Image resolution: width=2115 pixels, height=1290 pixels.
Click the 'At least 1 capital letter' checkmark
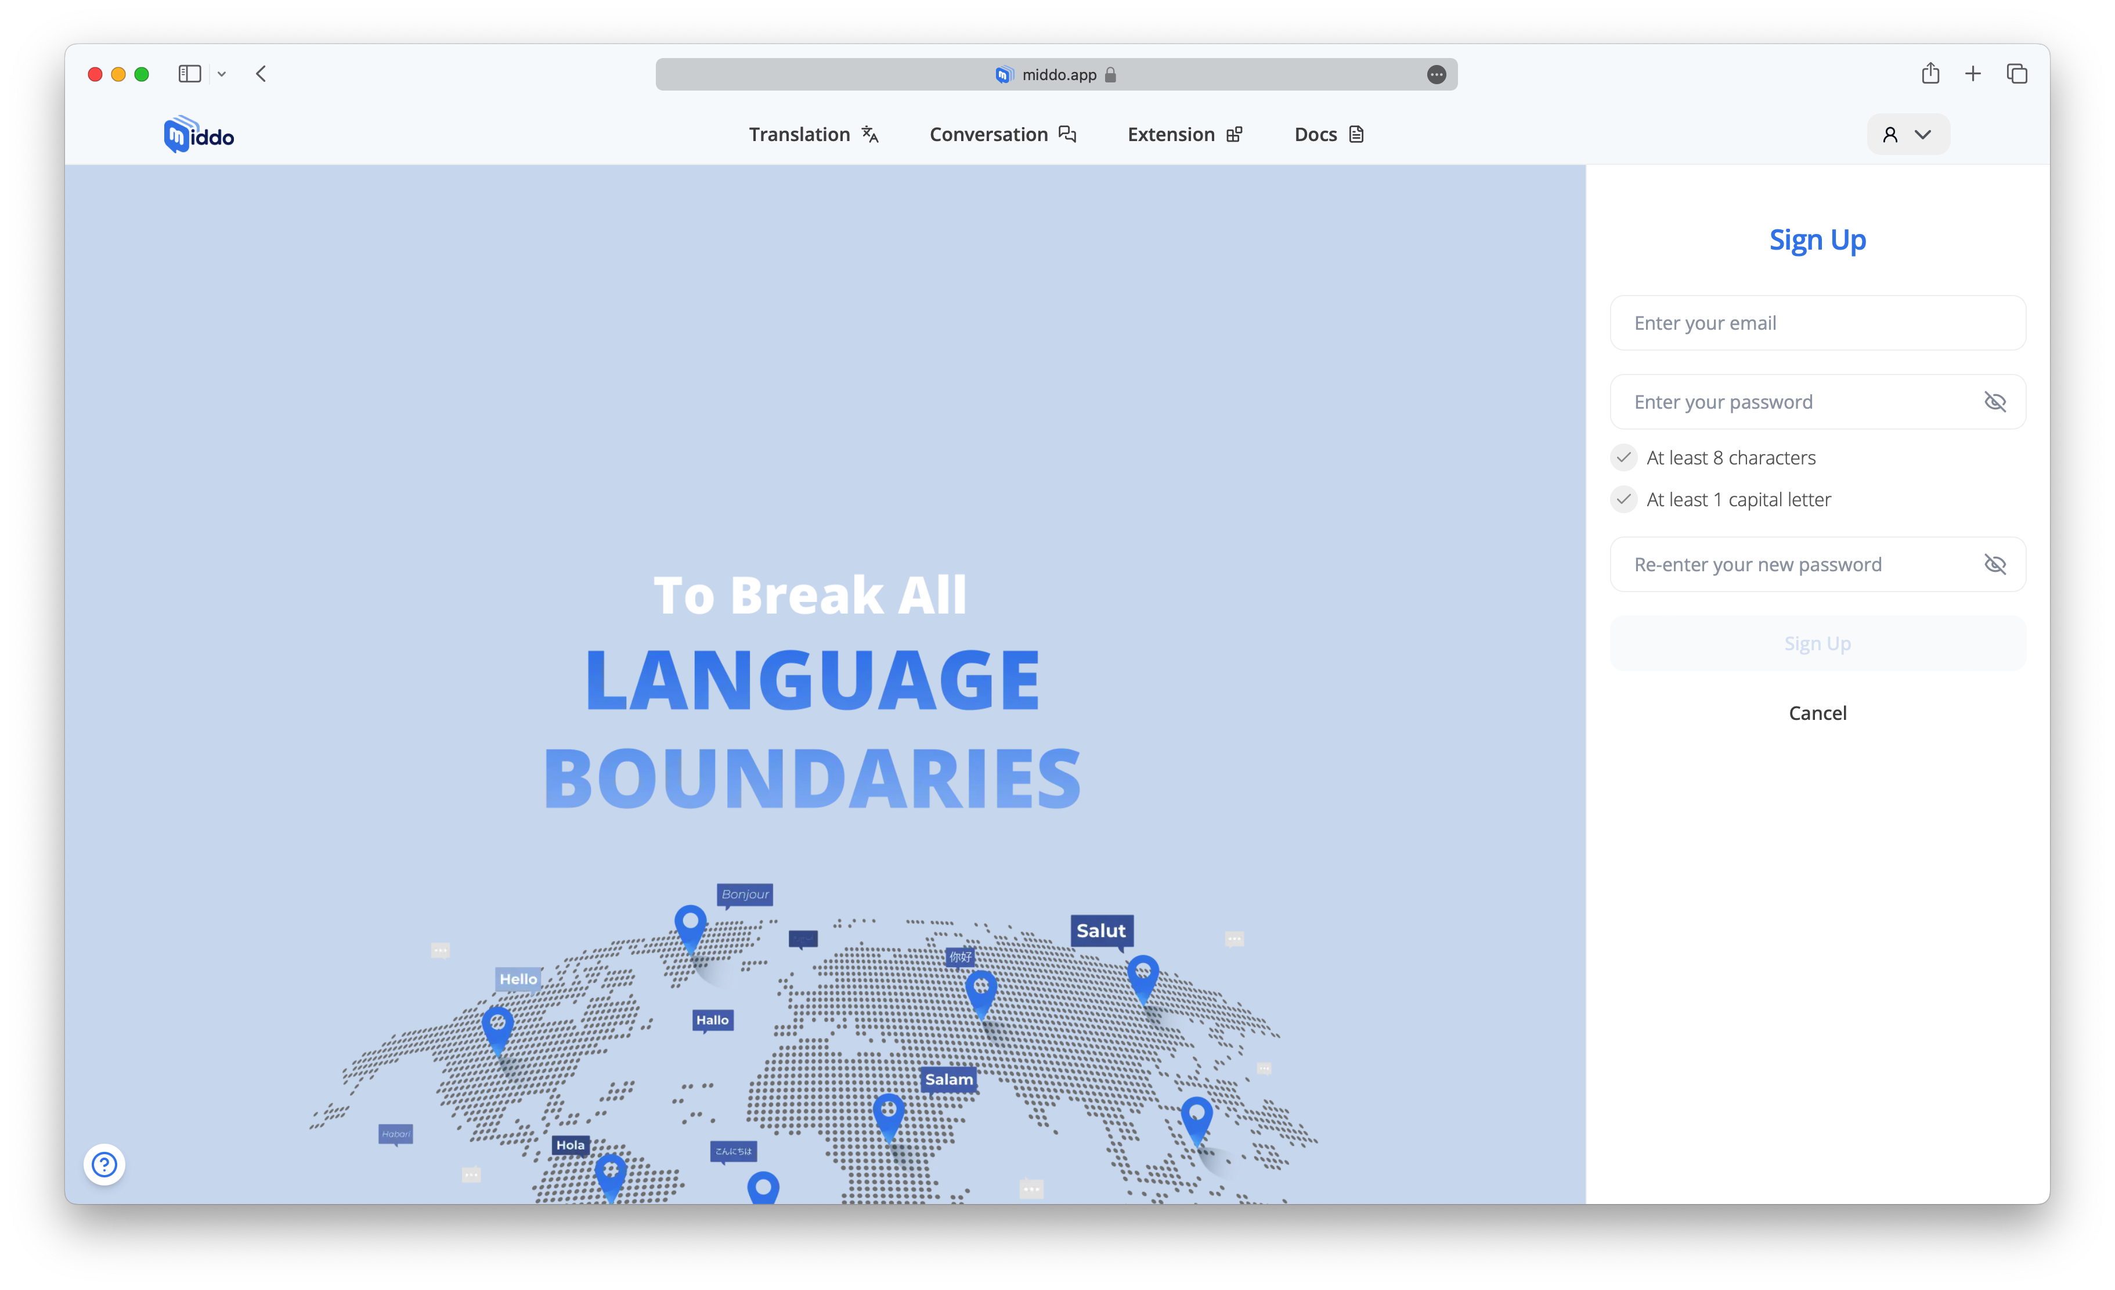[x=1623, y=499]
